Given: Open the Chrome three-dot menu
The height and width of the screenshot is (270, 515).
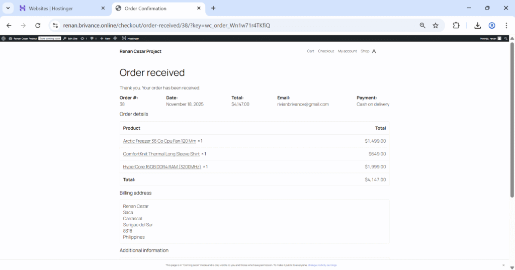Looking at the screenshot, I should click(506, 26).
